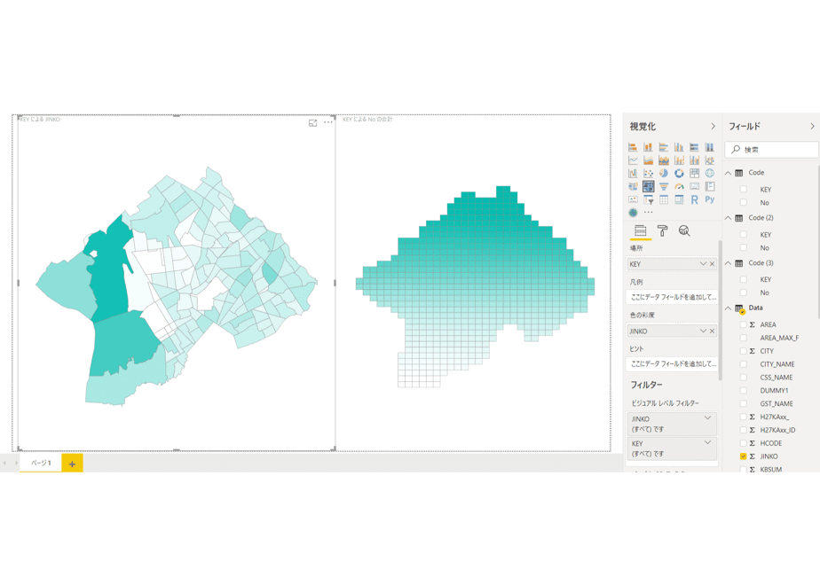Insert the gauge visualization
820x585 pixels.
[x=679, y=186]
